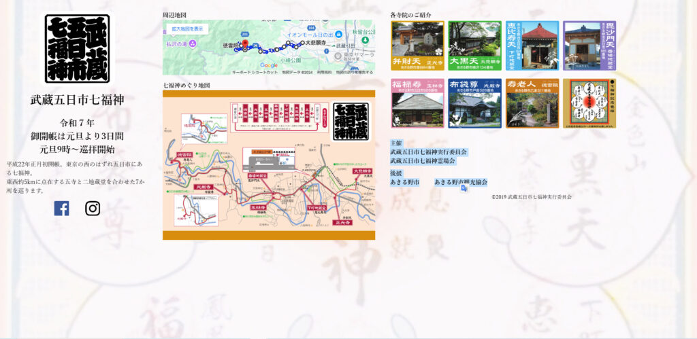Screen dimensions: 697x339
Task: Click the あきる野市観光協会 sponsor text
Action: tap(461, 182)
